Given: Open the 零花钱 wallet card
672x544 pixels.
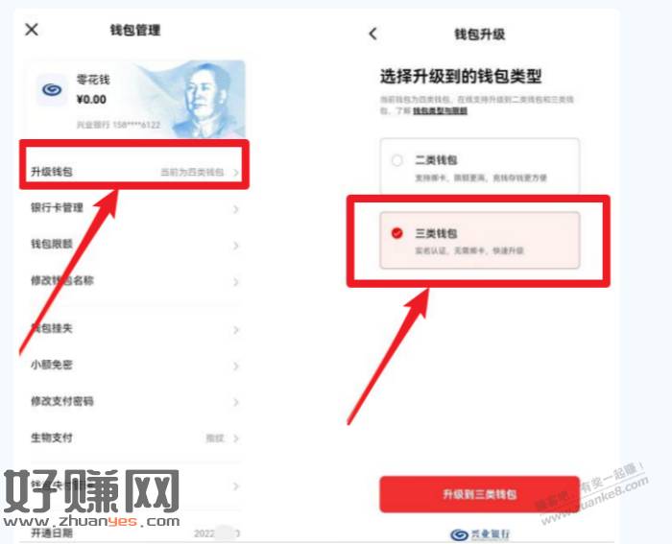Looking at the screenshot, I should click(136, 100).
